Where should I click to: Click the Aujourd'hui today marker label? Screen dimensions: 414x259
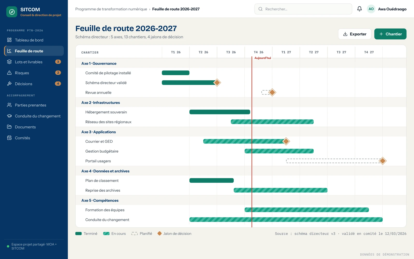pos(263,58)
